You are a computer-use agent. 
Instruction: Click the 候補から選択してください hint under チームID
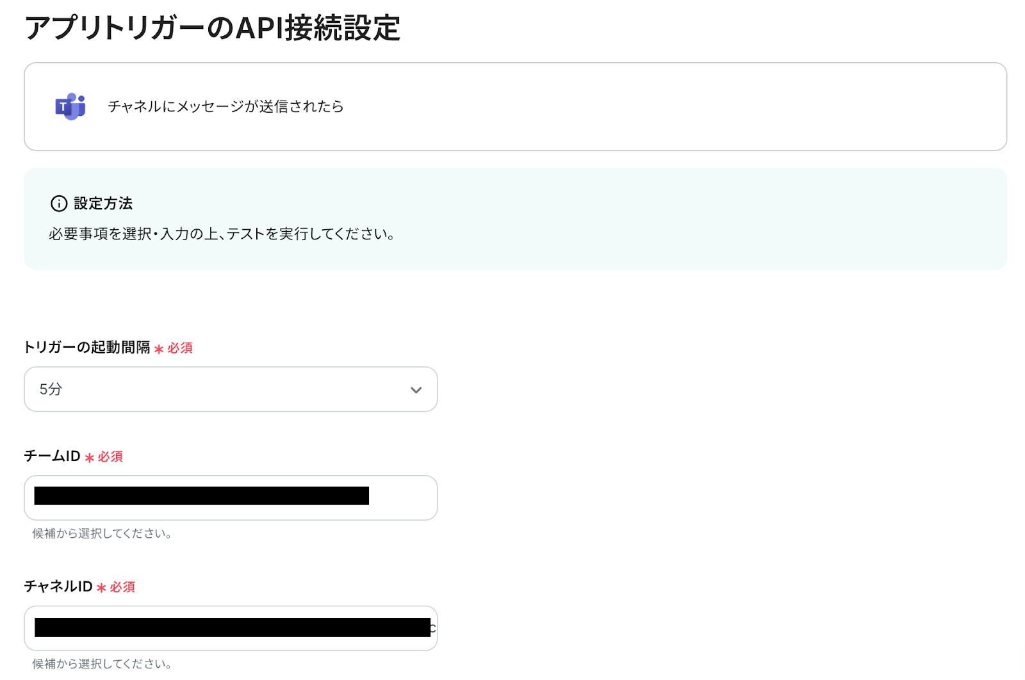click(x=102, y=533)
